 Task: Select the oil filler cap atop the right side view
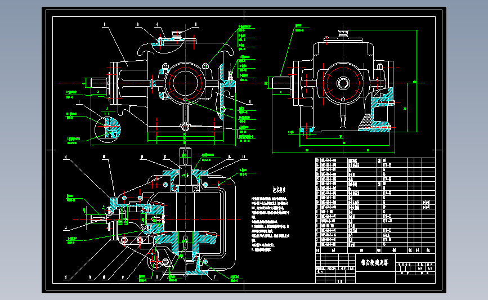click(x=343, y=33)
